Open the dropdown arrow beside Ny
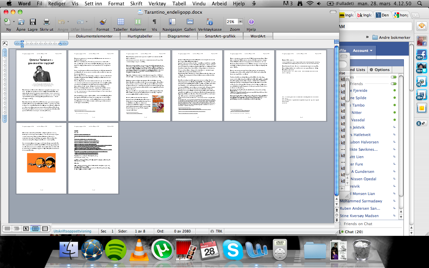This screenshot has height=268, width=429. (14, 22)
